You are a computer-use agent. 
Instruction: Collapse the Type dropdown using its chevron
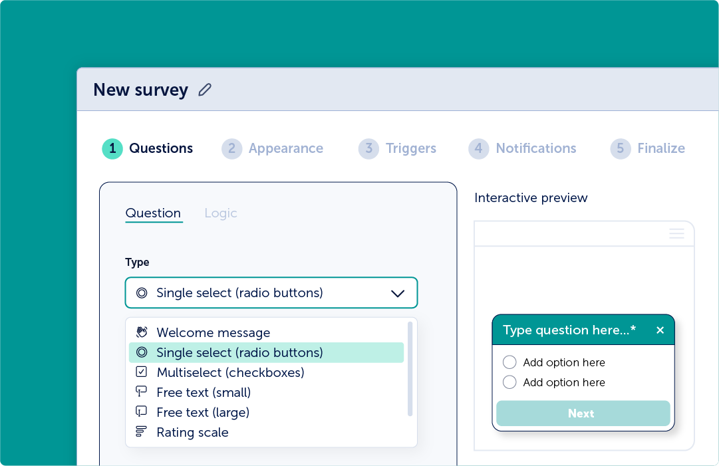tap(398, 292)
